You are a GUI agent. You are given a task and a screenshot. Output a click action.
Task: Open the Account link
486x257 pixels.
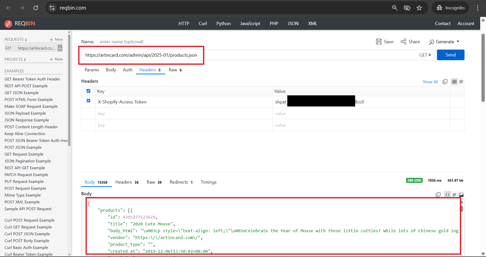pos(466,24)
